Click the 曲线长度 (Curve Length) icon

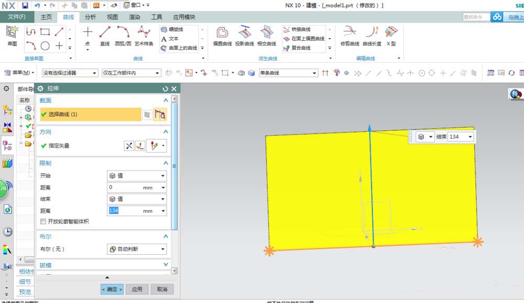tap(372, 36)
